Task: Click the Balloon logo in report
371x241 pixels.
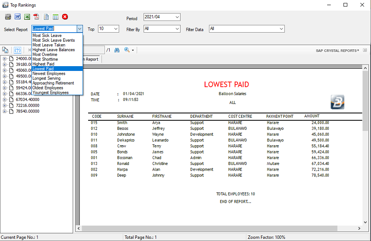Action: tap(337, 102)
